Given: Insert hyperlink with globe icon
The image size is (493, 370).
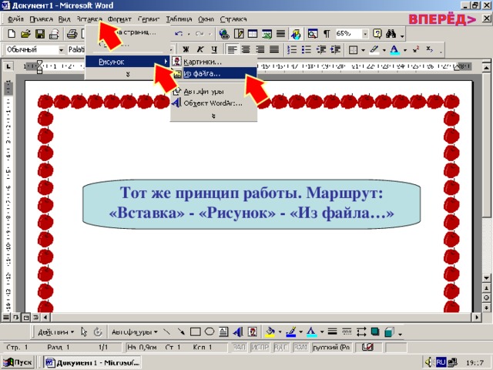Looking at the screenshot, I should click(224, 34).
